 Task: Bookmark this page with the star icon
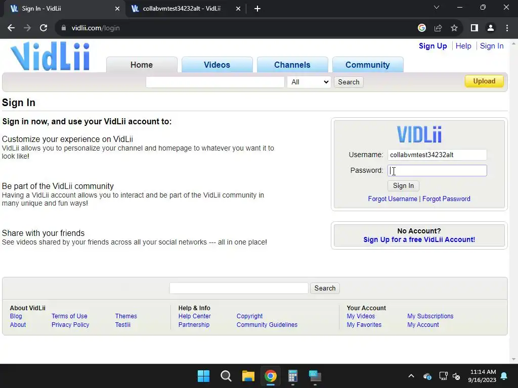pos(454,28)
